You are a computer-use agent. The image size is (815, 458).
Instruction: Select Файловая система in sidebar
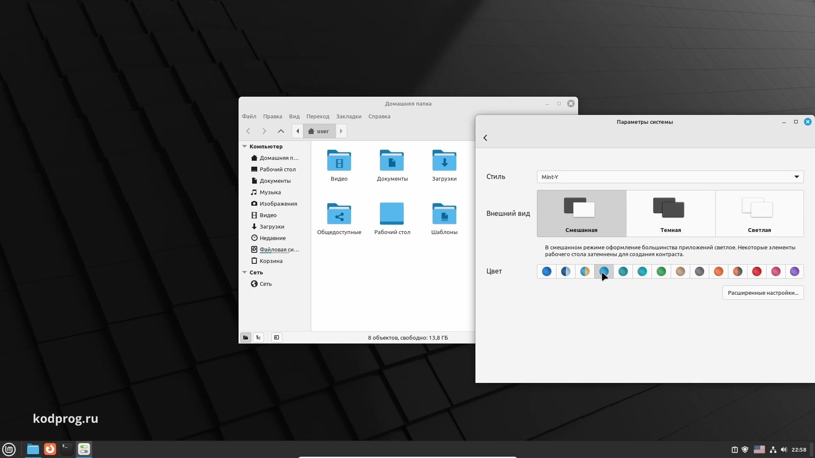point(275,249)
